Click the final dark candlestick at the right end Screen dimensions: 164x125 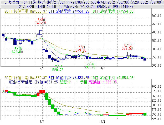[x=145, y=59]
